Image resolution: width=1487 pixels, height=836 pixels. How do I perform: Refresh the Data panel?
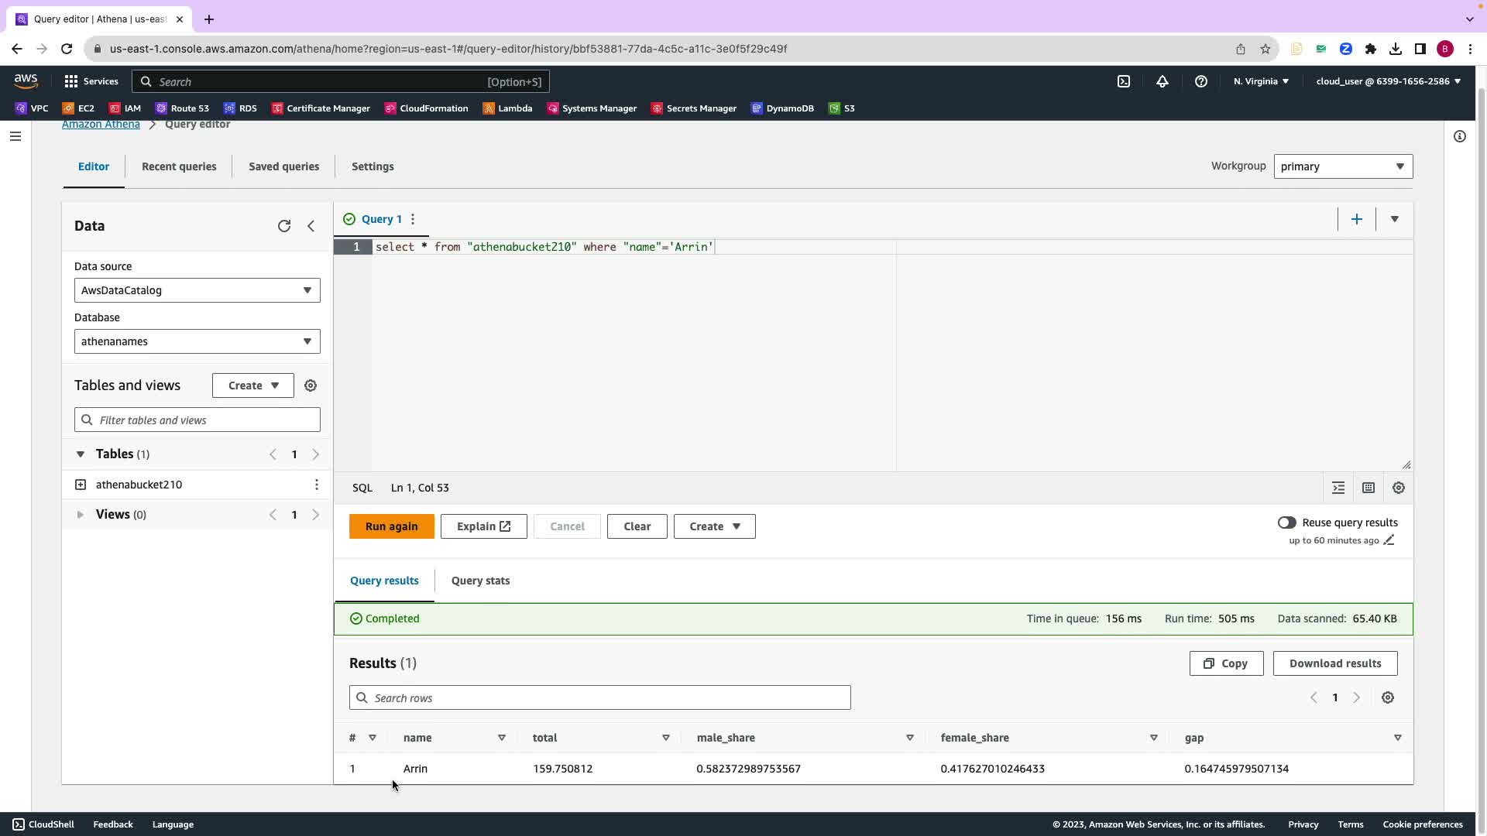click(284, 226)
